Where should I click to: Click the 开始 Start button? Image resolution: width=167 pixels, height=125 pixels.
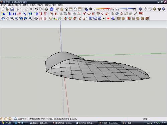pos(6,123)
